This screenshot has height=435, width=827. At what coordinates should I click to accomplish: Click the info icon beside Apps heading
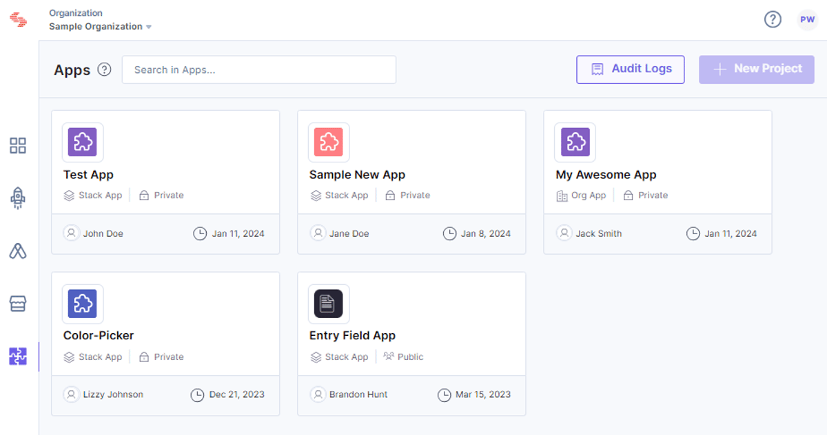(104, 70)
